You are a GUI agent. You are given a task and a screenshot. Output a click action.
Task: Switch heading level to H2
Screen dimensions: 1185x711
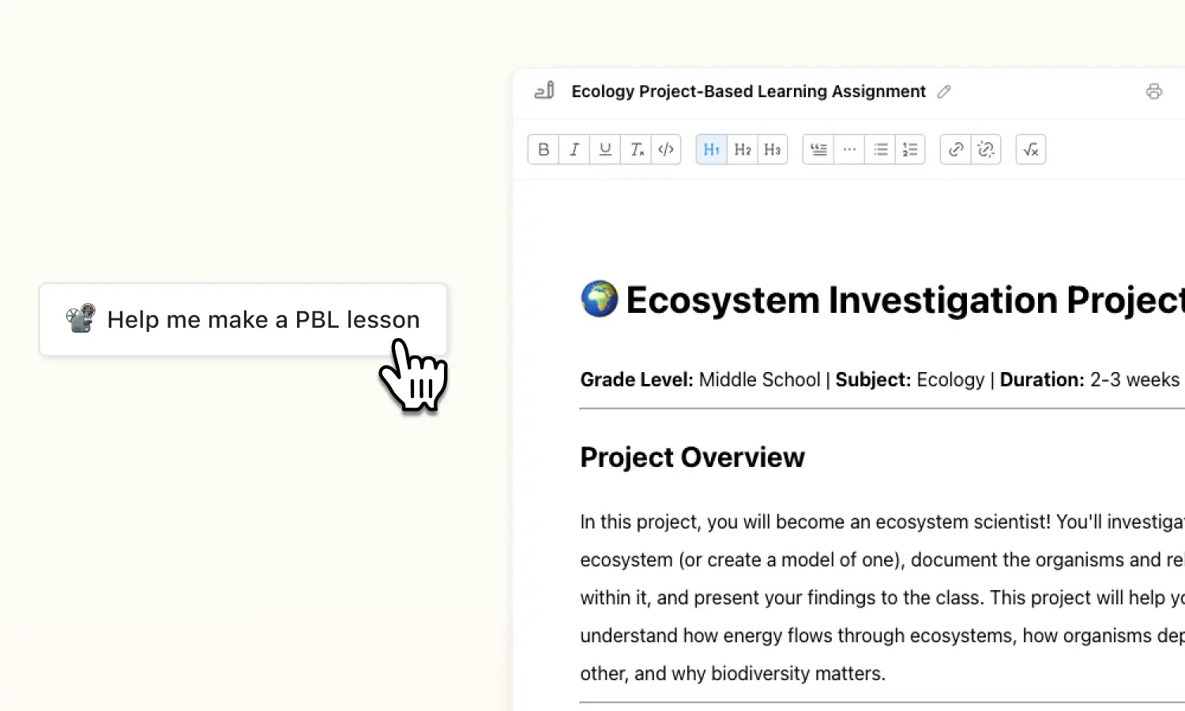(741, 149)
